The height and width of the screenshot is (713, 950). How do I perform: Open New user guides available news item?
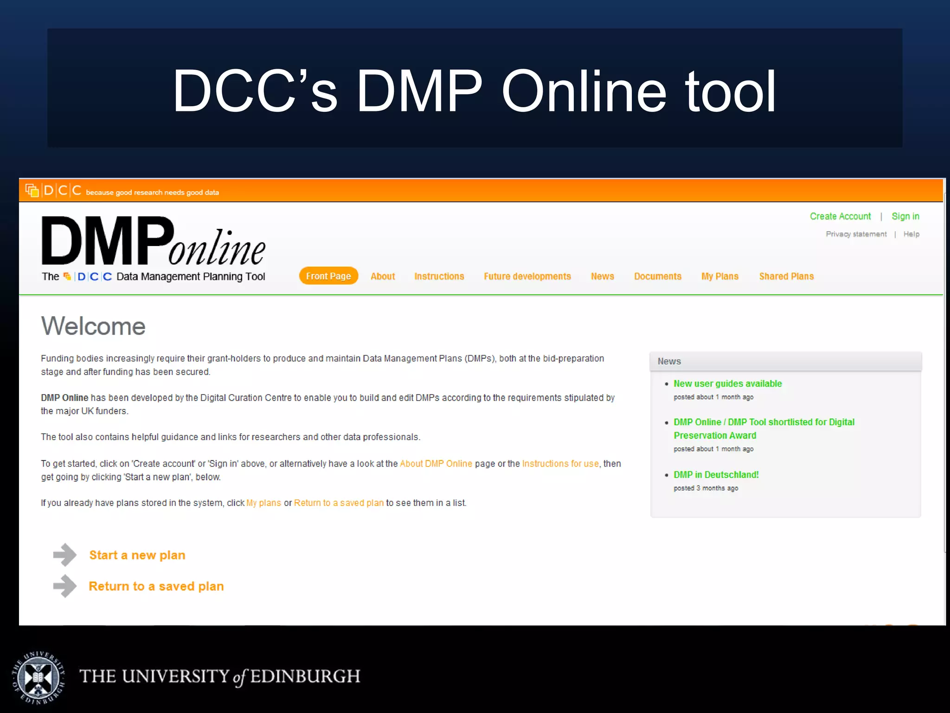pos(728,384)
